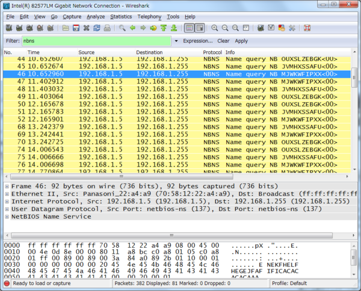Open preferences tools icon
This screenshot has width=361, height=291.
pos(292,28)
